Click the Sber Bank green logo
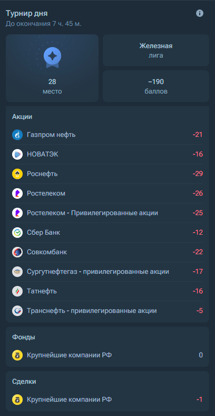Viewport: 215px width, 416px height. (x=17, y=233)
